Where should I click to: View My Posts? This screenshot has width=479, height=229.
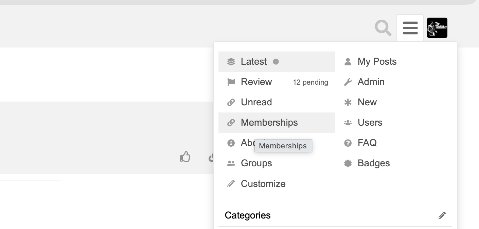click(377, 62)
